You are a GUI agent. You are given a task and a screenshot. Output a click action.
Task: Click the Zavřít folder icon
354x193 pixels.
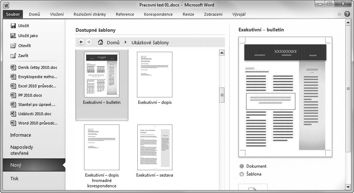[13, 55]
